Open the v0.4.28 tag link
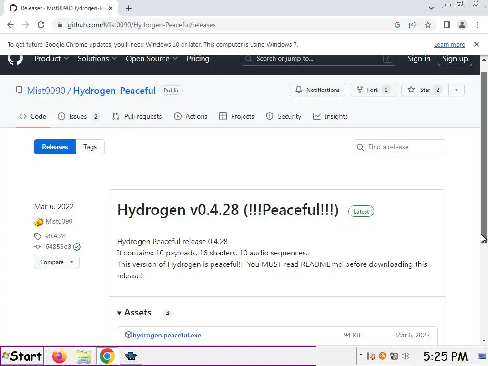This screenshot has width=488, height=366. pos(55,236)
